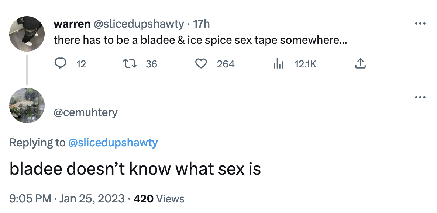437x213 pixels.
Task: Click the 36 retweets count
Action: 151,64
